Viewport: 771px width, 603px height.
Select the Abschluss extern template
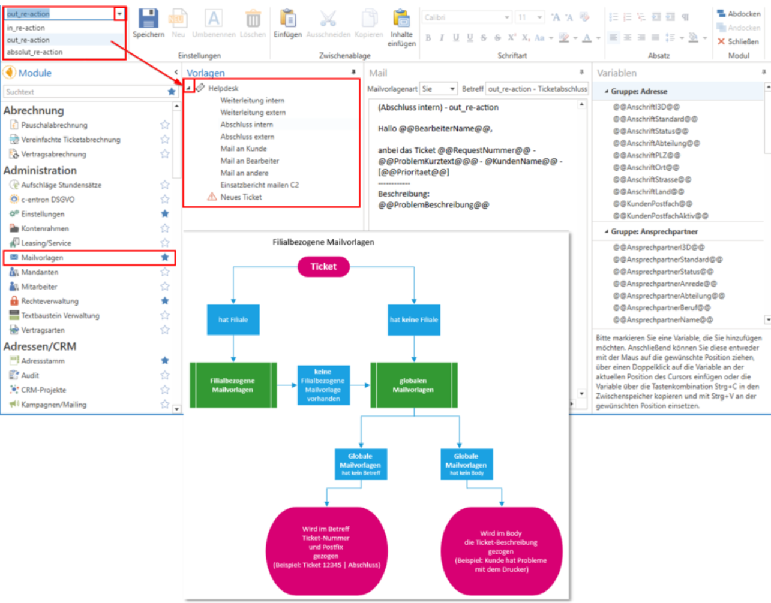click(247, 137)
